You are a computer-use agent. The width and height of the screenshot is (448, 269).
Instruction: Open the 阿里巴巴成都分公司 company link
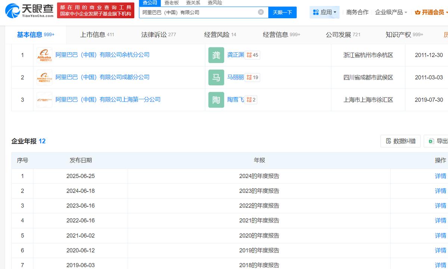coord(102,77)
